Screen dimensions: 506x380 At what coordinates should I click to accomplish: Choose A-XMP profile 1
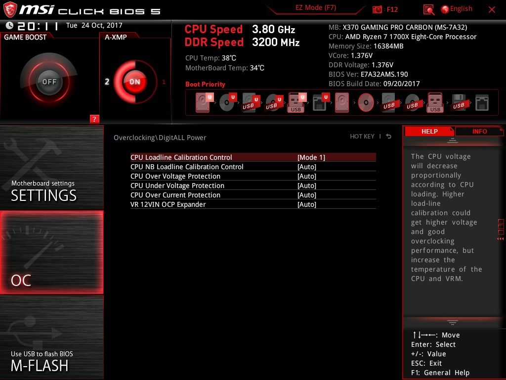click(x=164, y=82)
